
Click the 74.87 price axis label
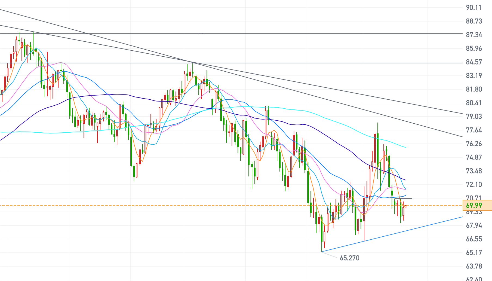(474, 157)
